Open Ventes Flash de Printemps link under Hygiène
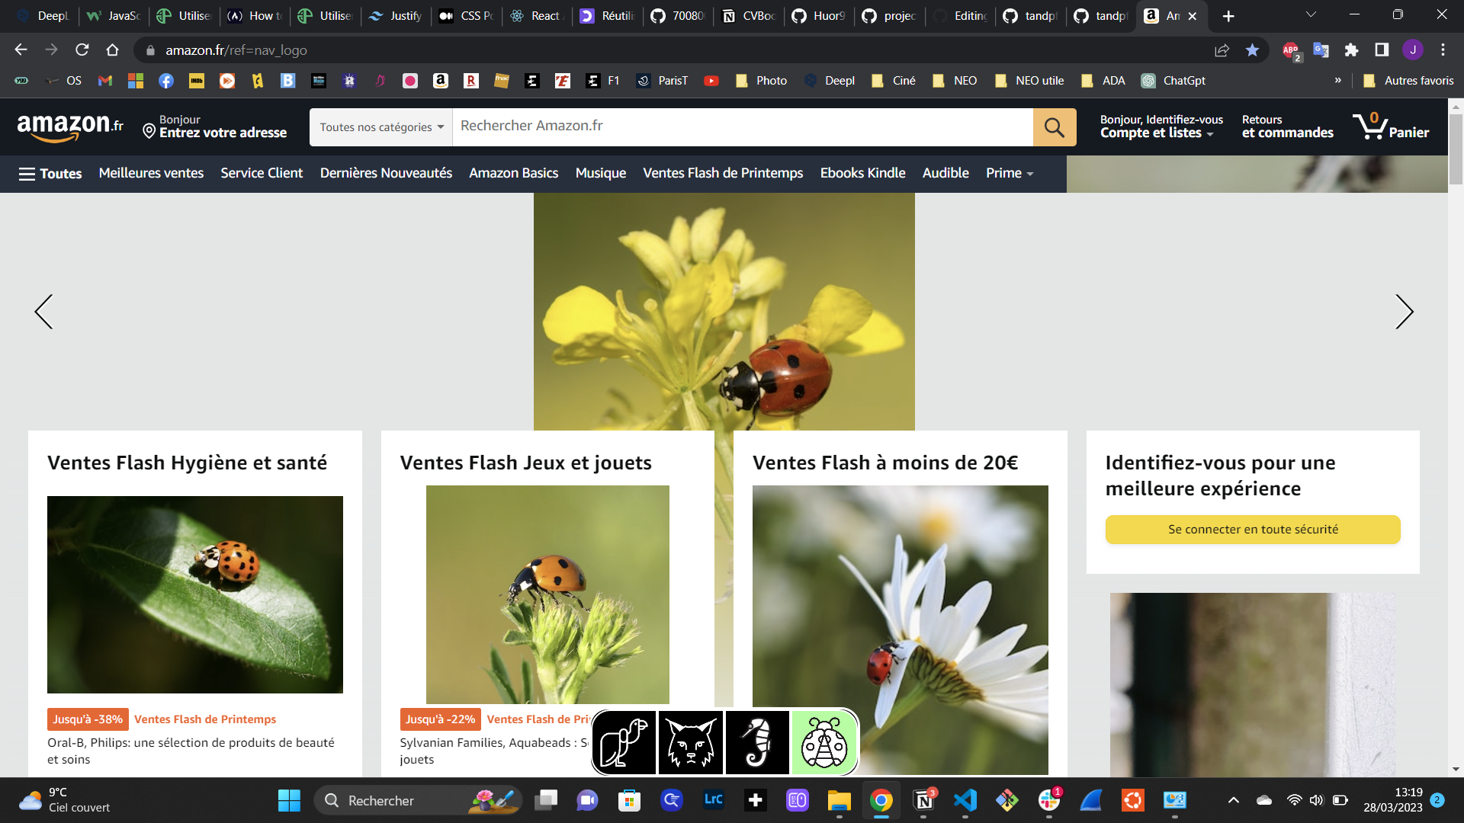Image resolution: width=1464 pixels, height=823 pixels. point(205,719)
